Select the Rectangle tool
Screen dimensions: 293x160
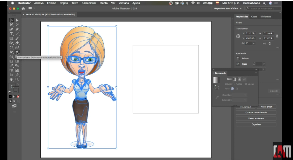click(11, 38)
